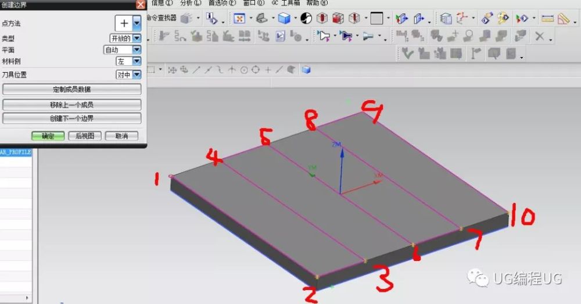Open the 分析(L) menu
This screenshot has width=581, height=304.
(x=191, y=3)
